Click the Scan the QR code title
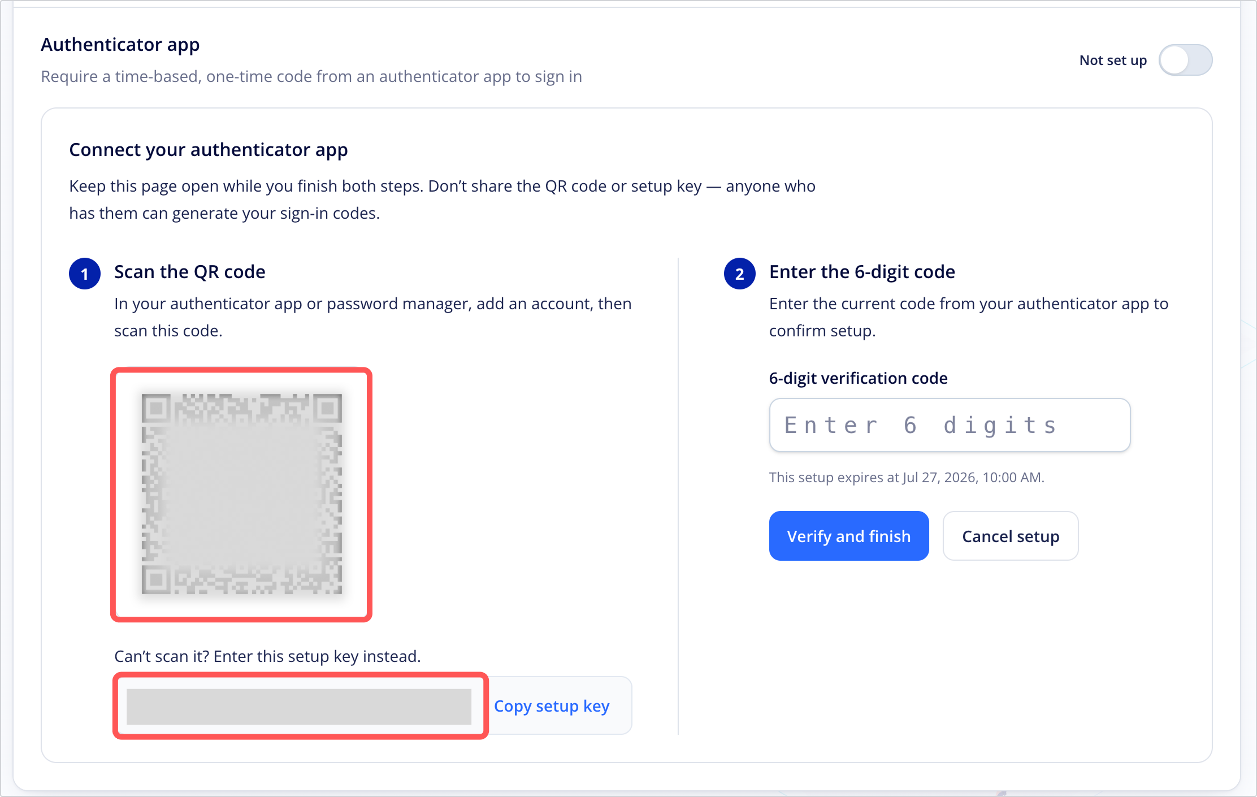The image size is (1257, 797). (x=190, y=272)
